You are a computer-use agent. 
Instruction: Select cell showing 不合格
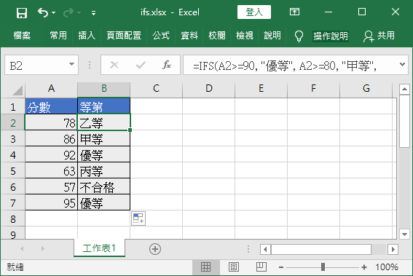[103, 187]
